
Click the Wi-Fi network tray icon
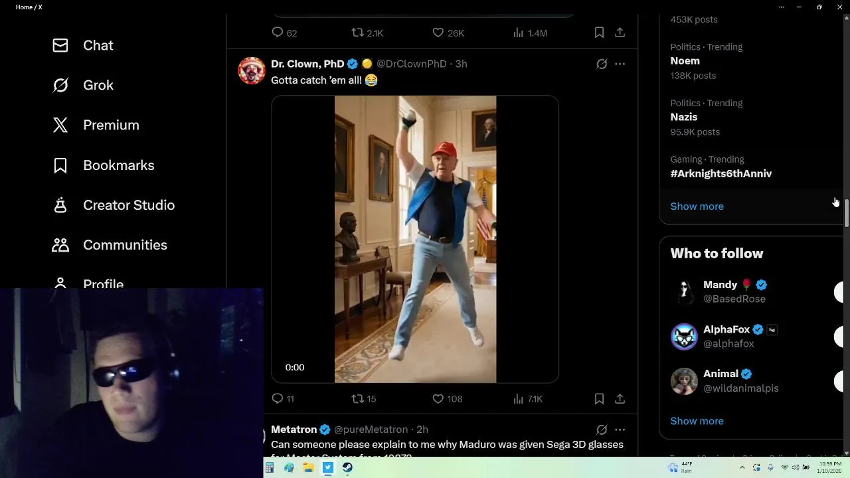tap(785, 467)
